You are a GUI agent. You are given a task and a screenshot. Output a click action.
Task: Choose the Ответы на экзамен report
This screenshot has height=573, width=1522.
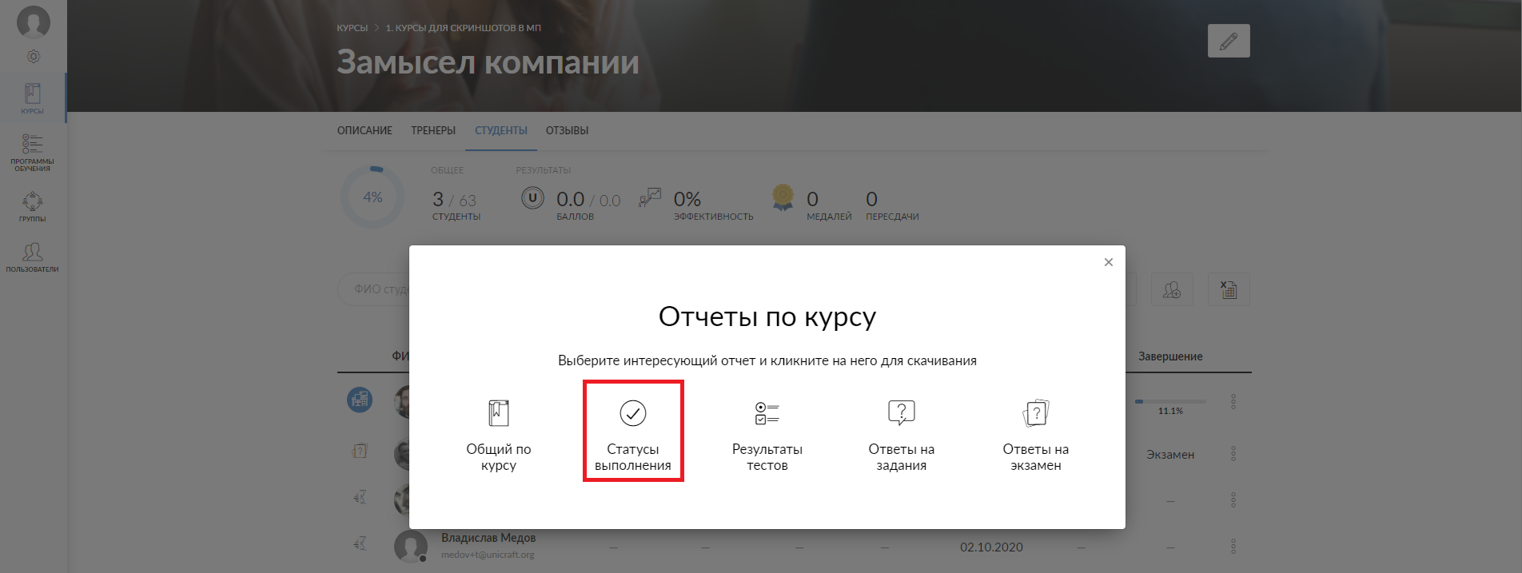tap(1035, 432)
